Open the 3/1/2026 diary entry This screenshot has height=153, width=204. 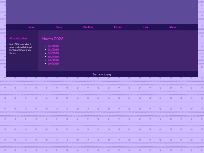[x=53, y=46]
